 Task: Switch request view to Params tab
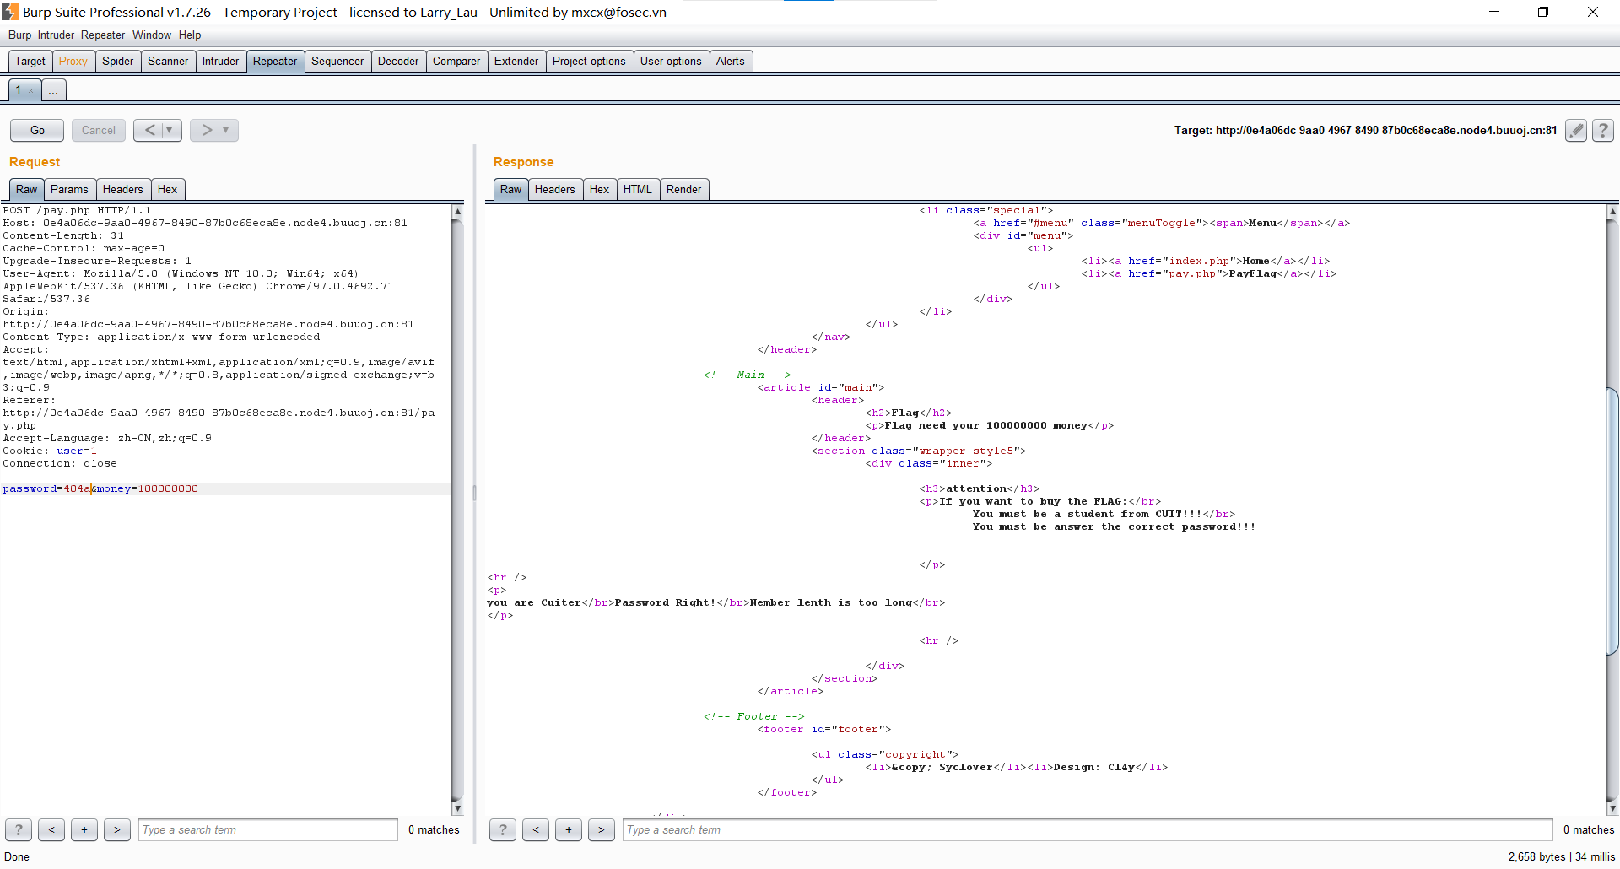tap(69, 189)
